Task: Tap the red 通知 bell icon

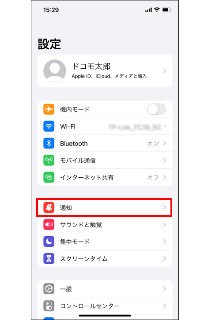Action: click(x=49, y=207)
